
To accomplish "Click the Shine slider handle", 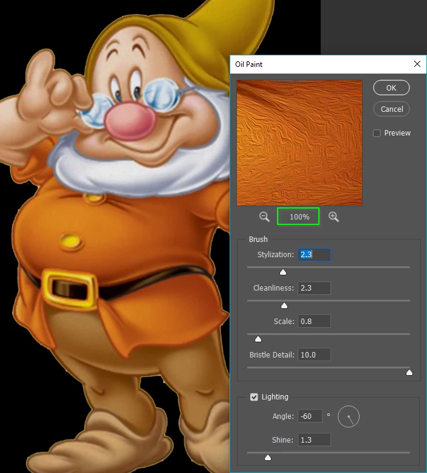I will click(x=268, y=458).
